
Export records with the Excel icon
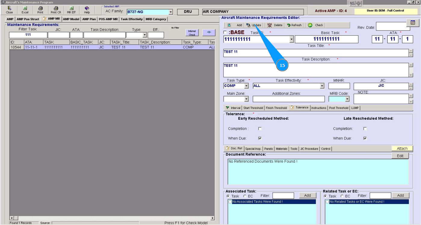click(25, 10)
